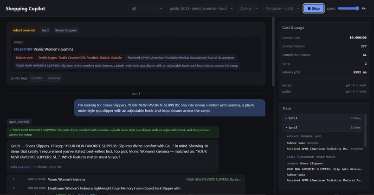Click the material profile tag
The image size is (374, 195).
54,78
